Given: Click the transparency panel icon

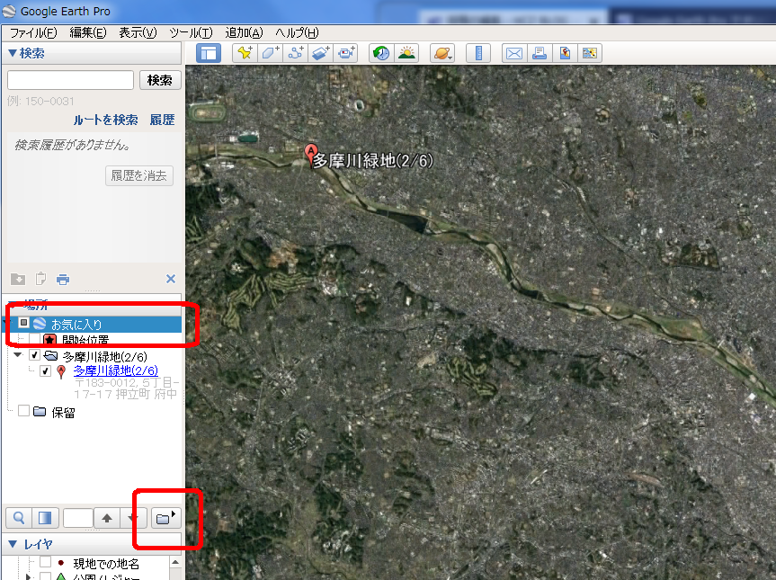Looking at the screenshot, I should coord(45,518).
